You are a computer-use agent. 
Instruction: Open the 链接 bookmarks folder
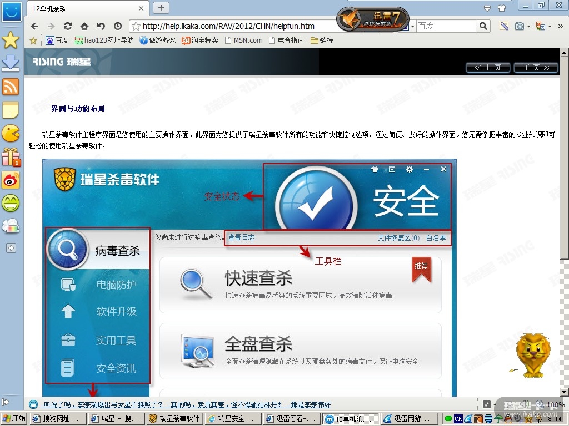322,40
